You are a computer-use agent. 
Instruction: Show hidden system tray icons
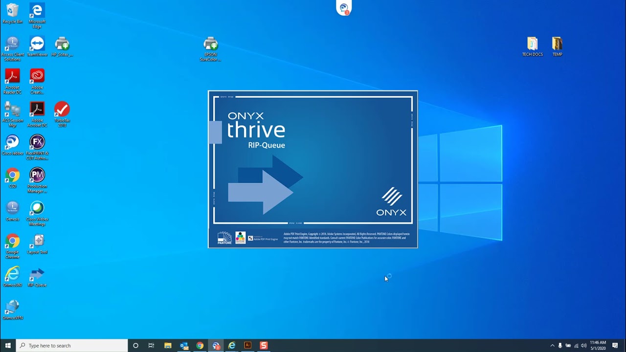pos(552,346)
